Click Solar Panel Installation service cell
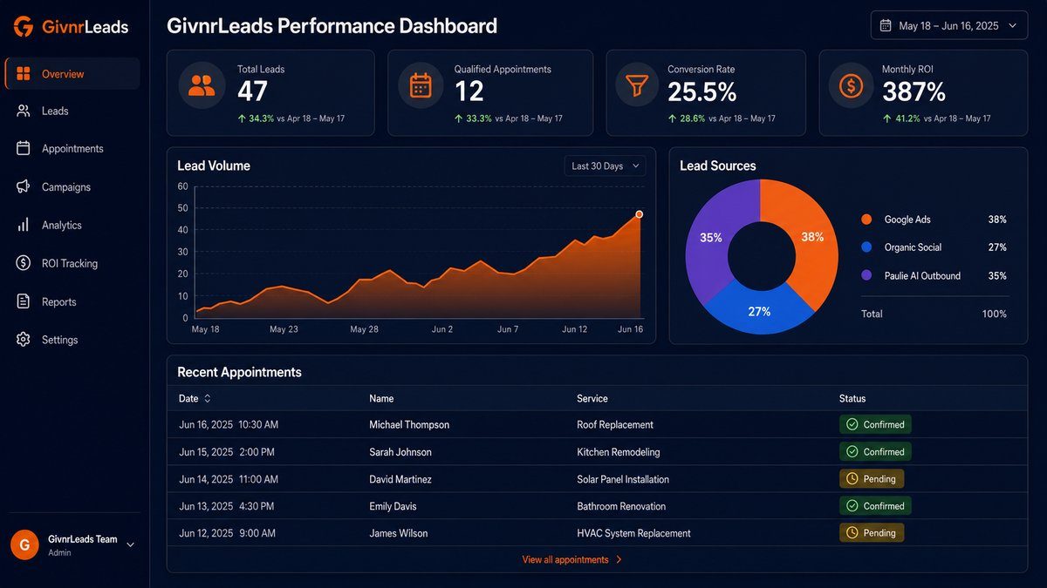The width and height of the screenshot is (1047, 588). (x=623, y=478)
